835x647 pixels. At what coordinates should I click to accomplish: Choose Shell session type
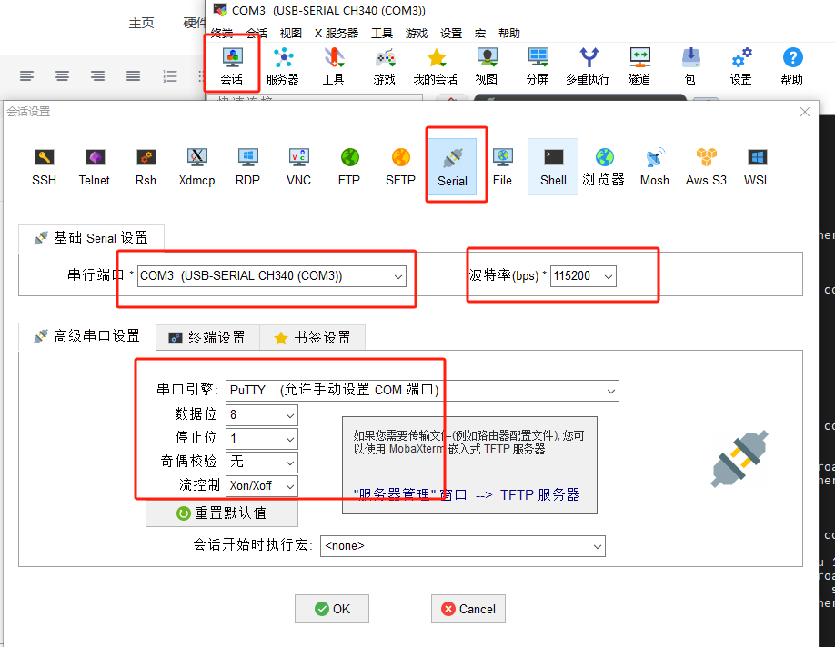[x=553, y=167]
